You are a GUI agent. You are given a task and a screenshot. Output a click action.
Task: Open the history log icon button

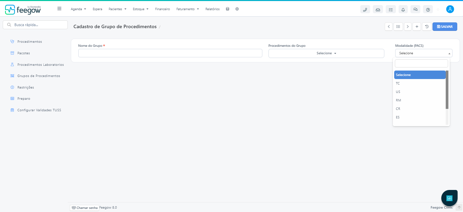click(427, 26)
